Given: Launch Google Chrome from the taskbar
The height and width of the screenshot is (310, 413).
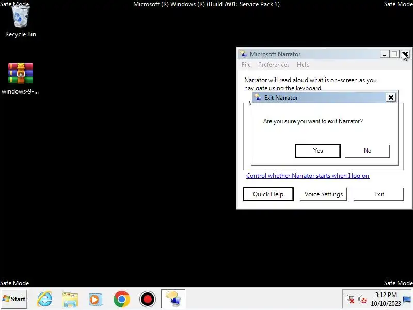Looking at the screenshot, I should (122, 299).
